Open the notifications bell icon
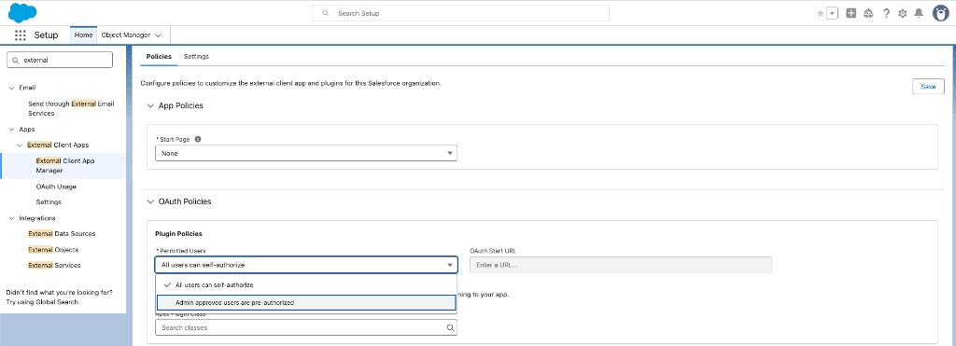 coord(919,13)
